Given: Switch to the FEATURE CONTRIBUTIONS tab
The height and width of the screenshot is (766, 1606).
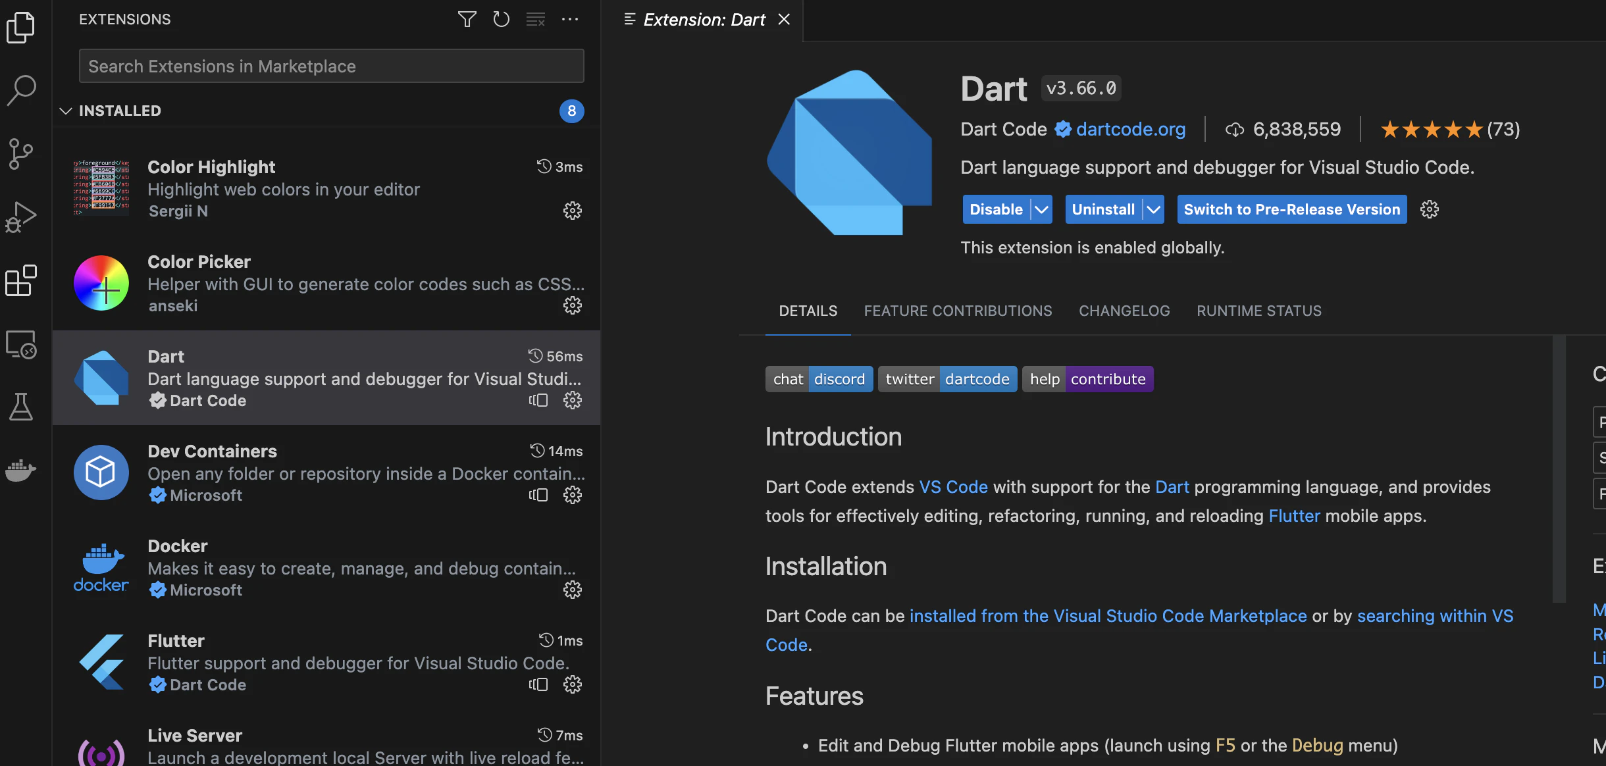Looking at the screenshot, I should (x=958, y=311).
